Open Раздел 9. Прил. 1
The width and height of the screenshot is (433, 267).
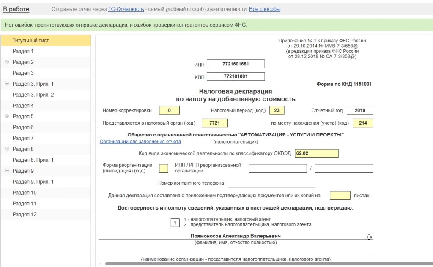coord(46,182)
